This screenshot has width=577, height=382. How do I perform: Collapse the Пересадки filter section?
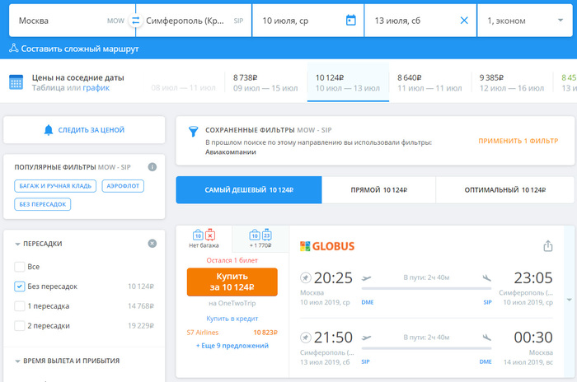point(19,244)
